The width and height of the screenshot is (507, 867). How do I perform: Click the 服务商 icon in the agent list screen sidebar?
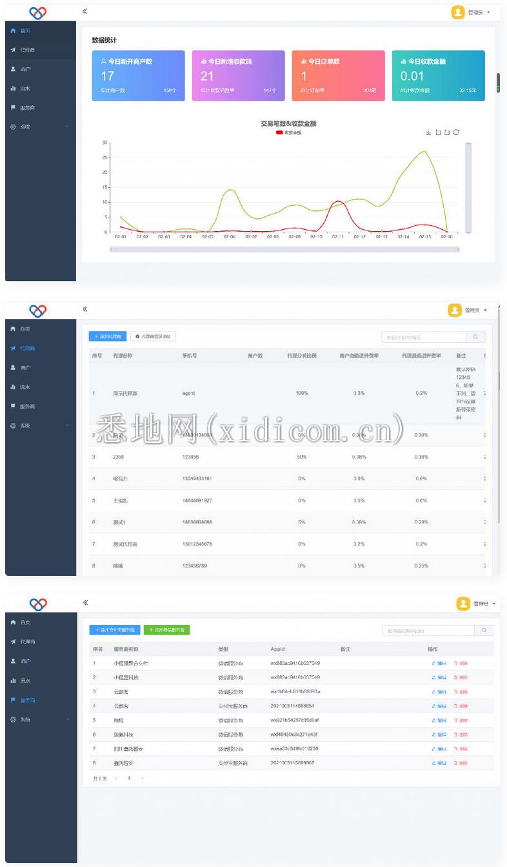tap(13, 406)
